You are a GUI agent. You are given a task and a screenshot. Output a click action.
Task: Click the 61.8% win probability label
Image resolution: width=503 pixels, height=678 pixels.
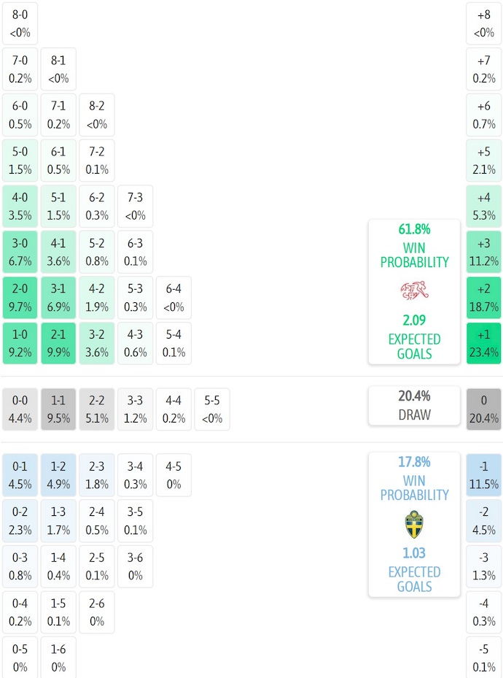click(x=414, y=229)
